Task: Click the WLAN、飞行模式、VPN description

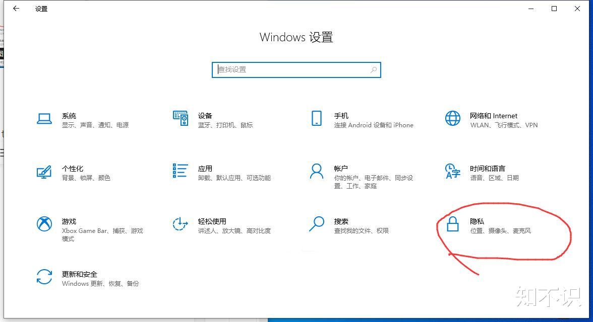Action: click(x=504, y=125)
